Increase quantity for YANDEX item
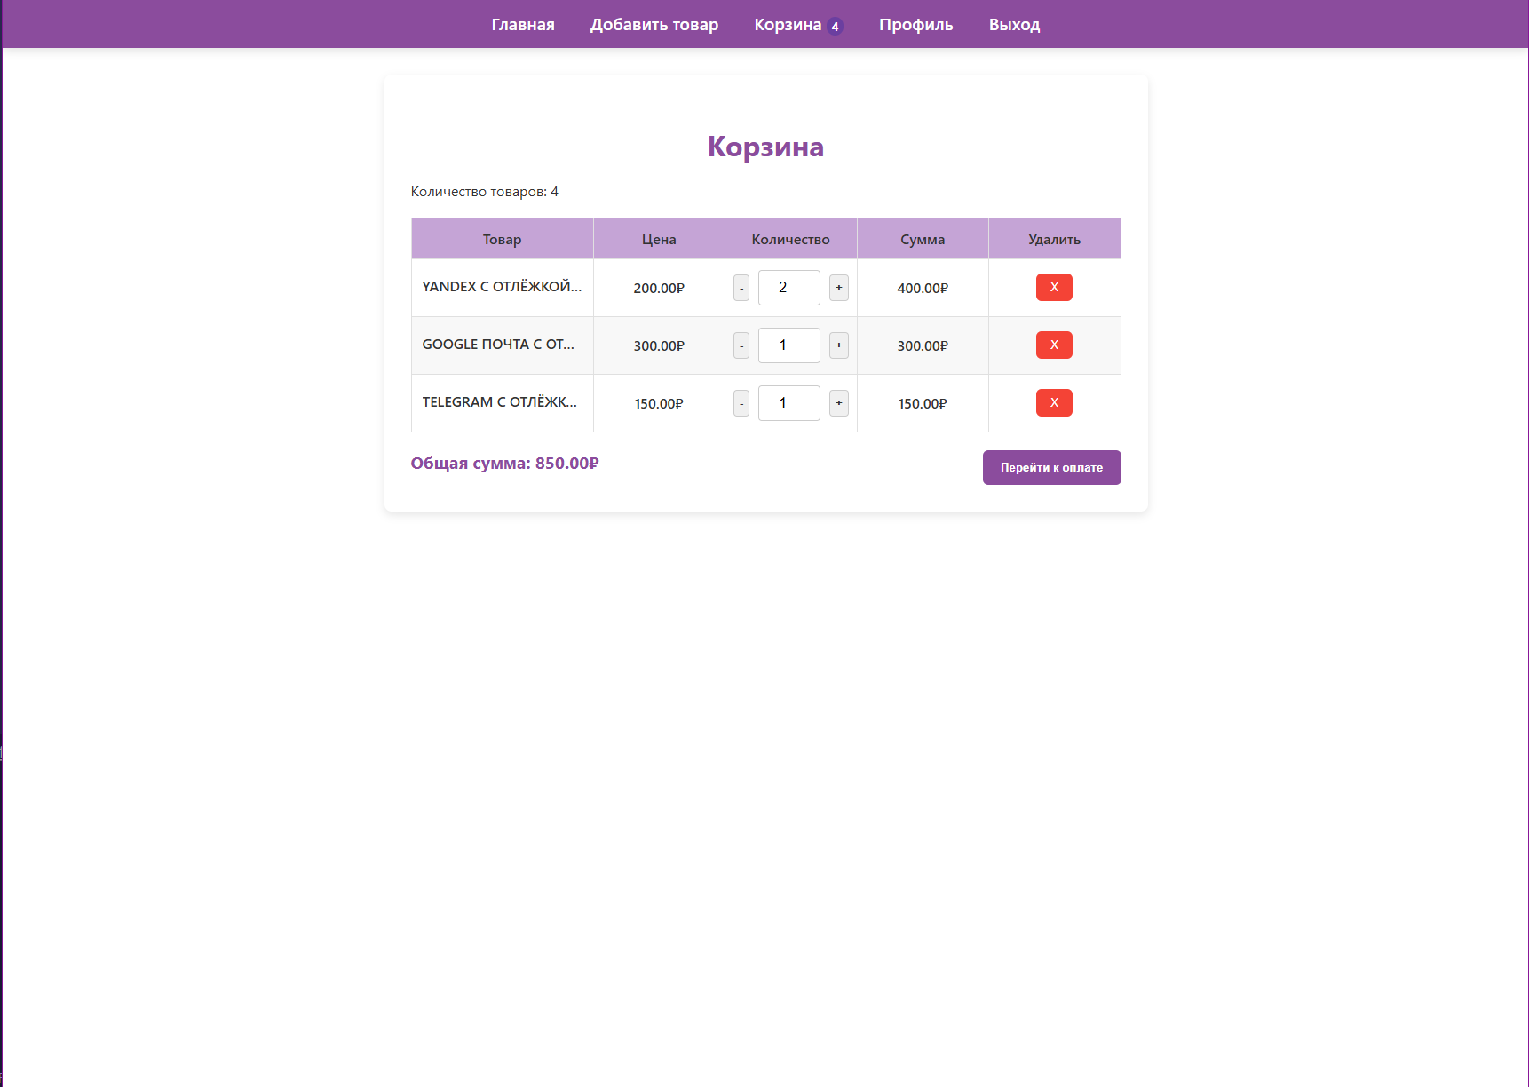1529x1087 pixels. (x=839, y=288)
